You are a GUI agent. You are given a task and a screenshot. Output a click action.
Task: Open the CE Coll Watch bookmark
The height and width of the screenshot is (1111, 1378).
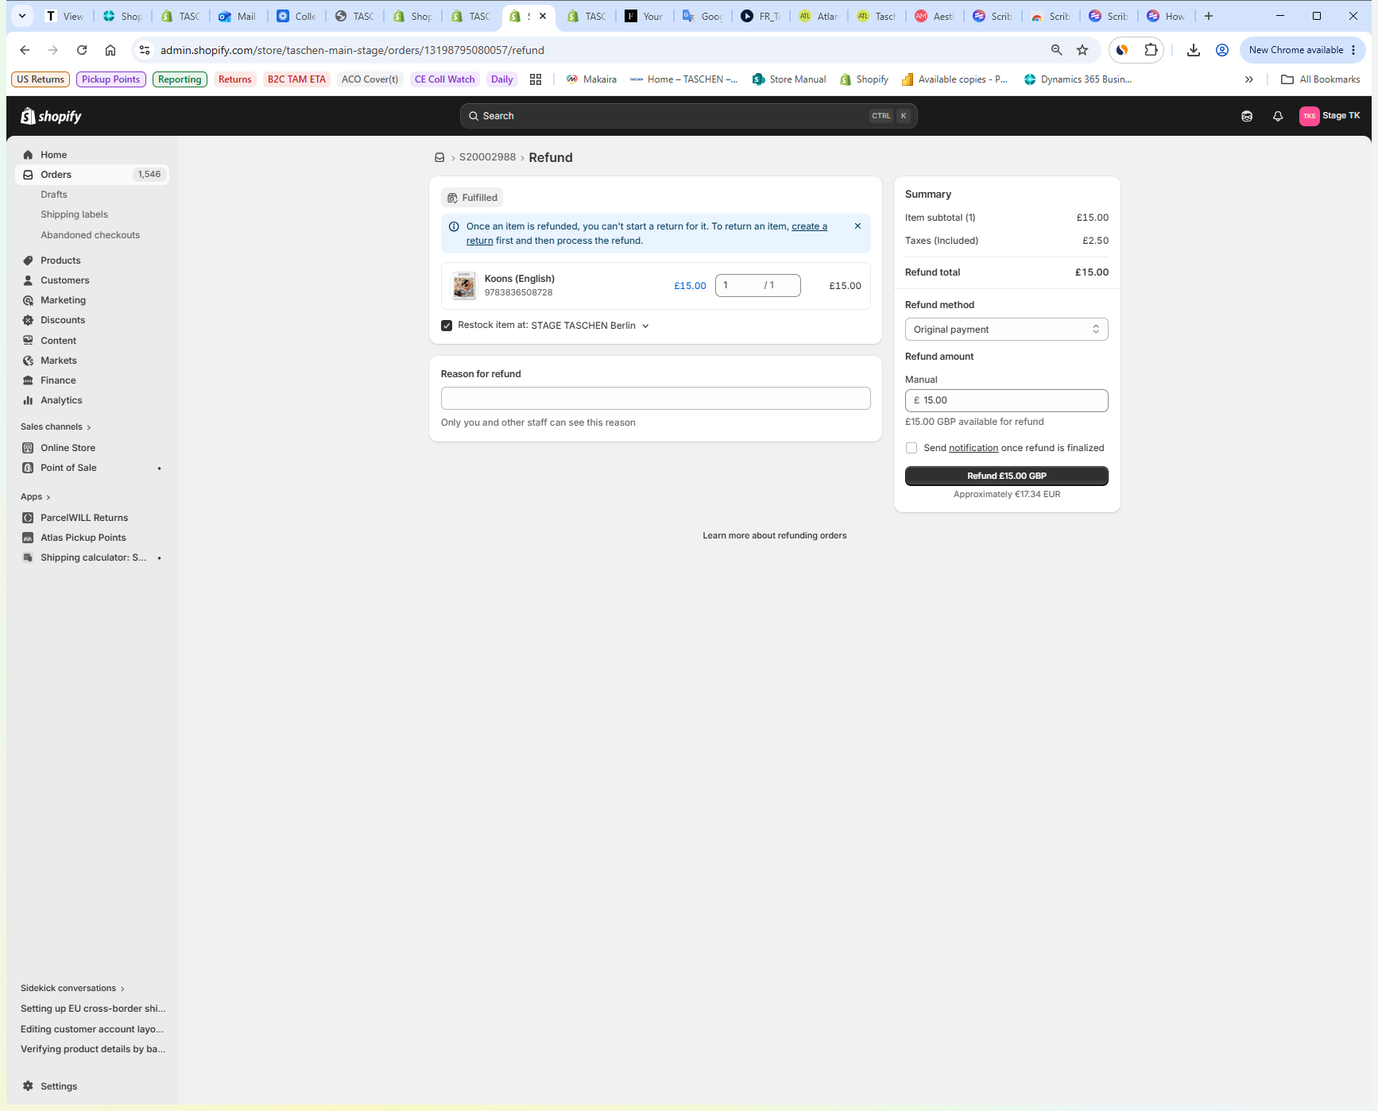444,79
